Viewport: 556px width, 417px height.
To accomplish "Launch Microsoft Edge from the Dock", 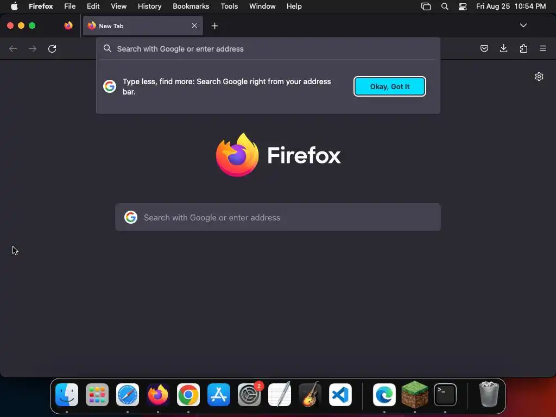I will point(384,395).
